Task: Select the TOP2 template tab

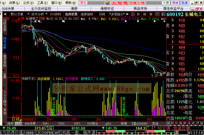Action: click(61, 124)
